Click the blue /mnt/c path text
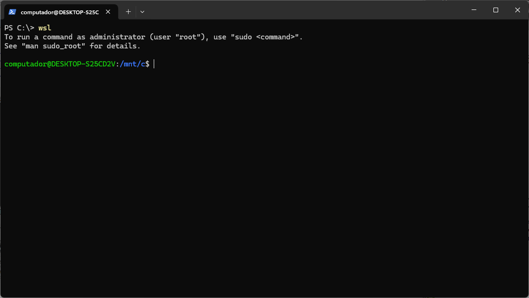 [132, 64]
